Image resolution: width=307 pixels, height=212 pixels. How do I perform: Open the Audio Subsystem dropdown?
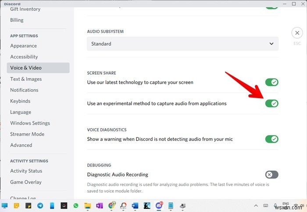click(x=183, y=44)
